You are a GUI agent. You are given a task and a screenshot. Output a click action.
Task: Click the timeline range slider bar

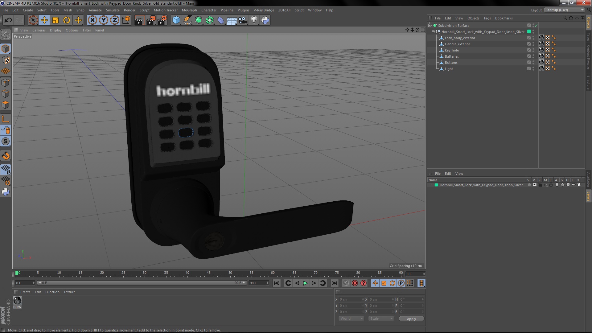[142, 283]
